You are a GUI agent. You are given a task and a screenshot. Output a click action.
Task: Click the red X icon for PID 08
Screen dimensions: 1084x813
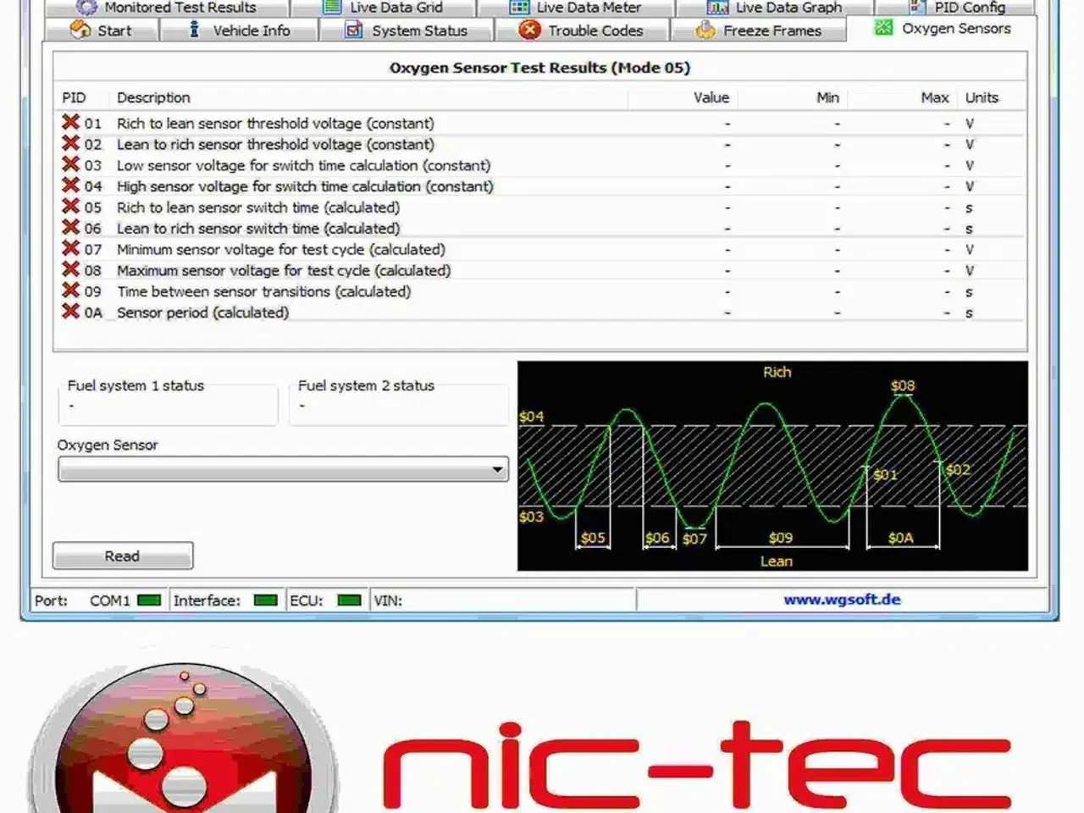[x=71, y=269]
